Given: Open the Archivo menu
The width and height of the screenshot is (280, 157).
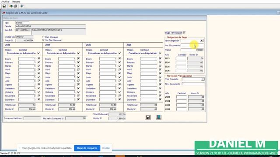Looking at the screenshot, I should tap(5, 2).
